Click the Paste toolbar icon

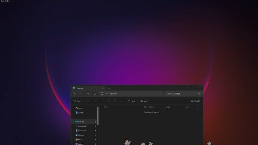(x=102, y=101)
